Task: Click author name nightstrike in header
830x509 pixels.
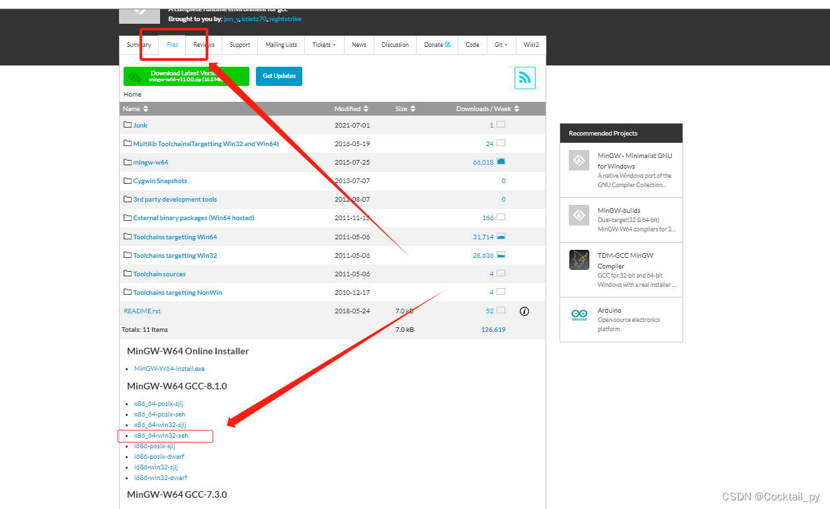Action: click(x=285, y=19)
